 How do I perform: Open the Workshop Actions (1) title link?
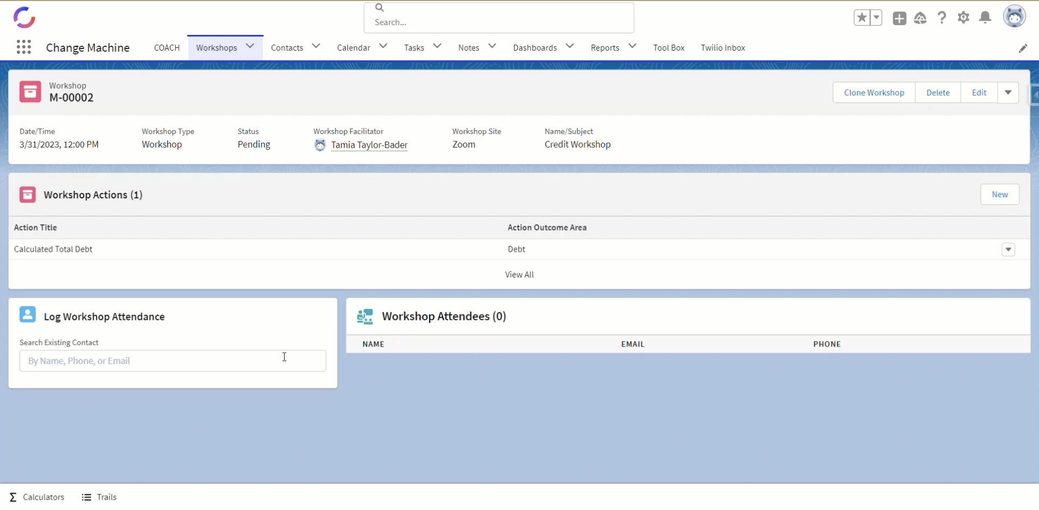click(93, 195)
